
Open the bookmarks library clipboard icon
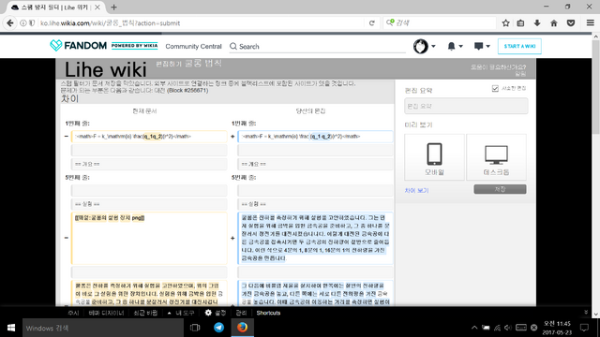click(520, 22)
